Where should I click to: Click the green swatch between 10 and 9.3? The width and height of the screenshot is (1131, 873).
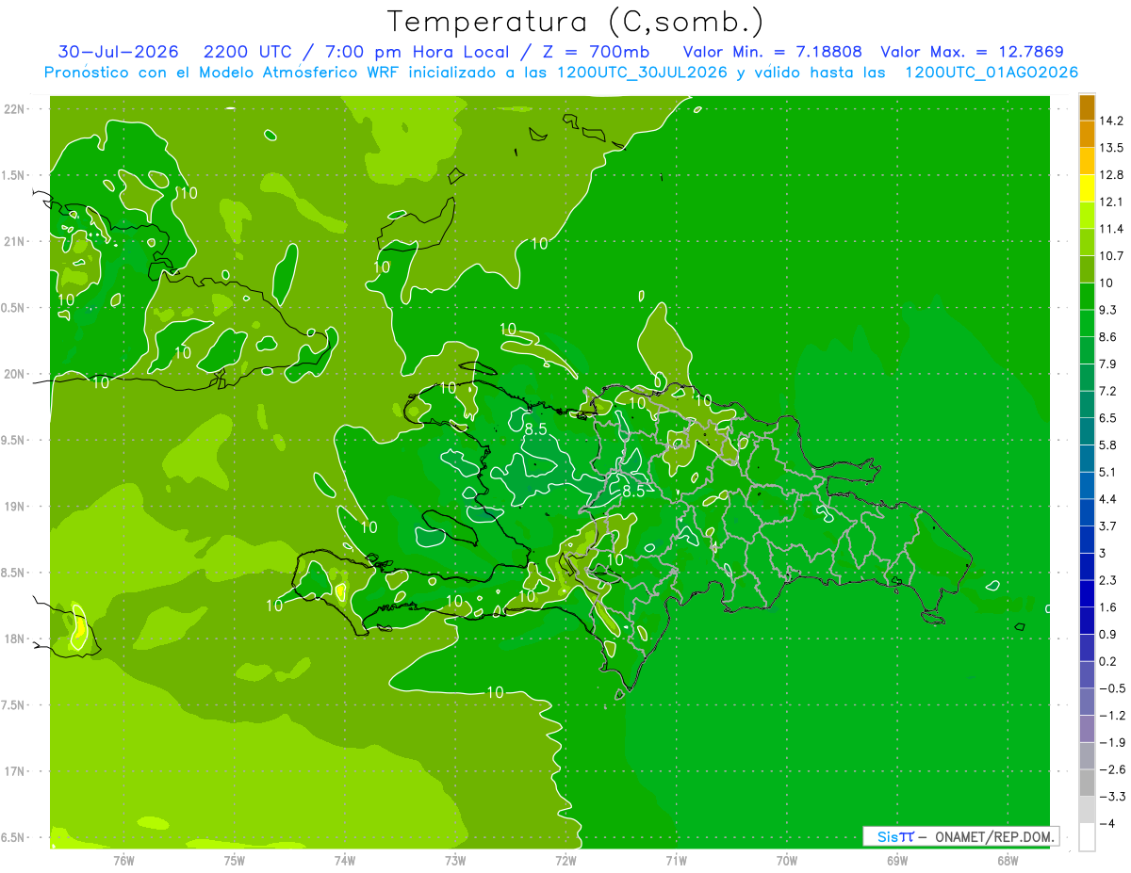(x=1087, y=297)
